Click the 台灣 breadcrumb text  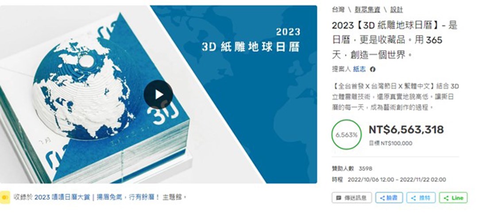click(338, 9)
